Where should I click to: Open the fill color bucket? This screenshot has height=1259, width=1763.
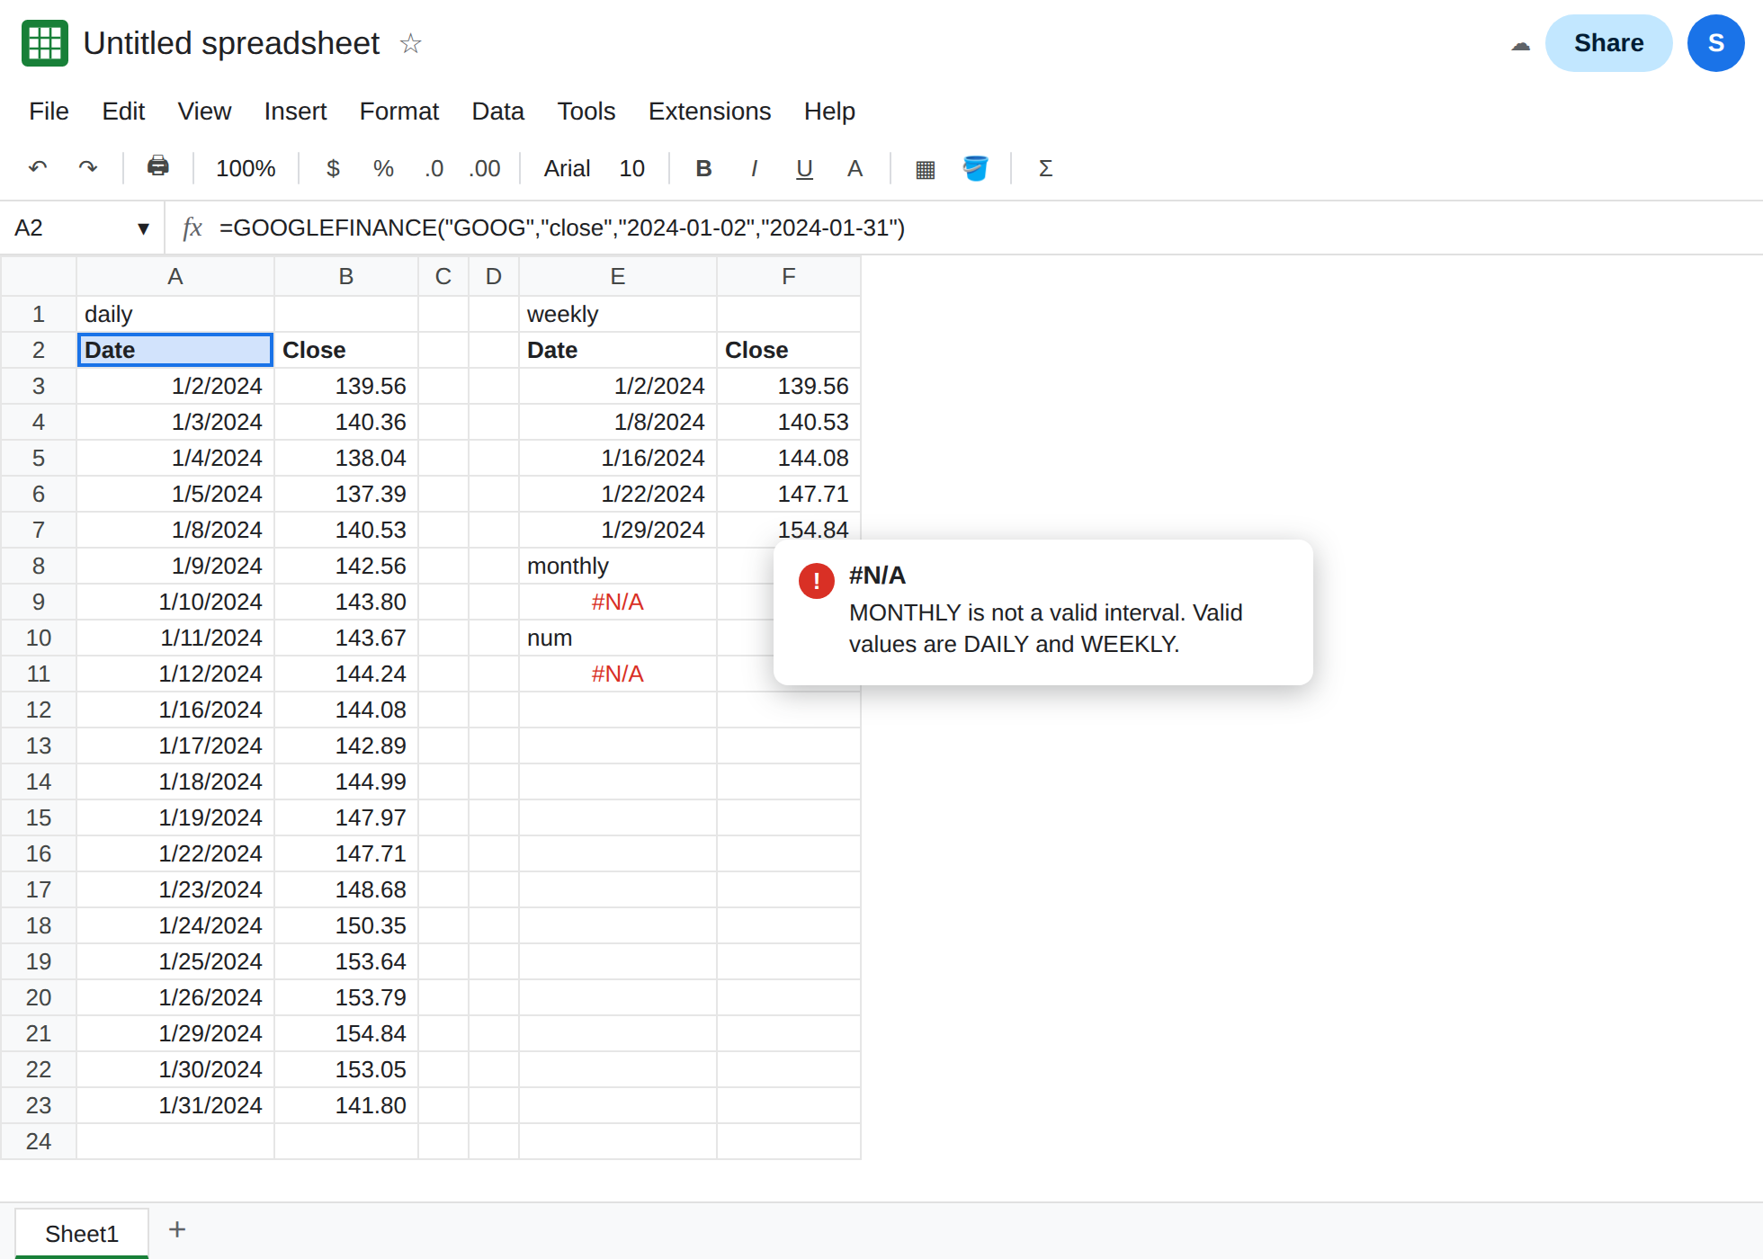click(x=975, y=168)
